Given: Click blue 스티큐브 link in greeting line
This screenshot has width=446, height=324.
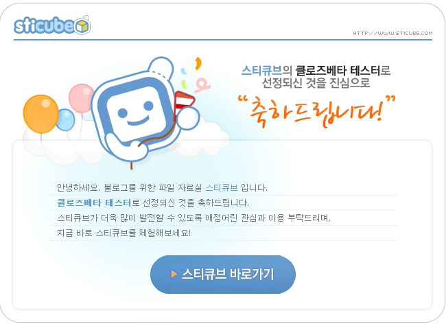Looking at the screenshot, I should (222, 188).
